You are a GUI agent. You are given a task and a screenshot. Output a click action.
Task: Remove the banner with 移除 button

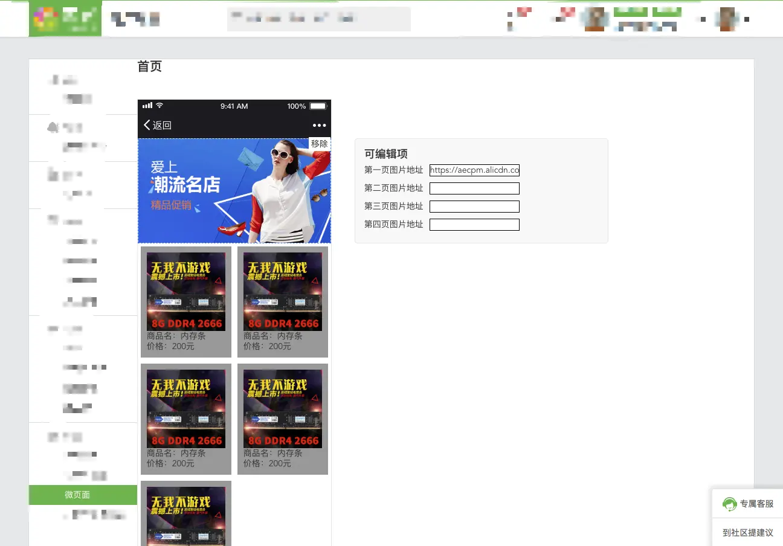pyautogui.click(x=320, y=144)
